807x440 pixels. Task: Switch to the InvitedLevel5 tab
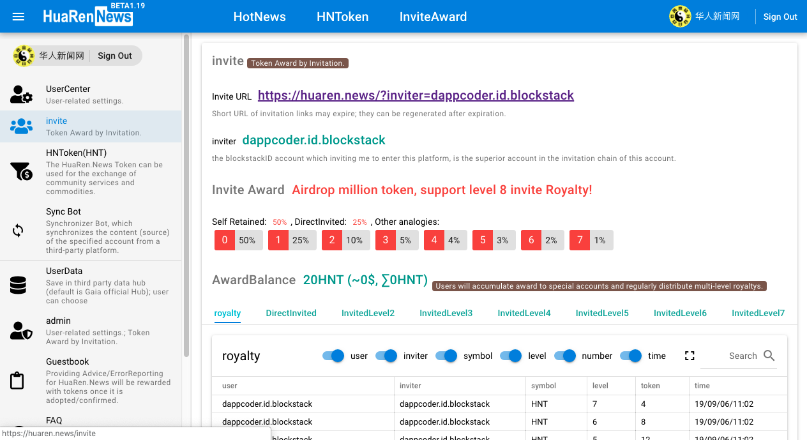pyautogui.click(x=602, y=313)
